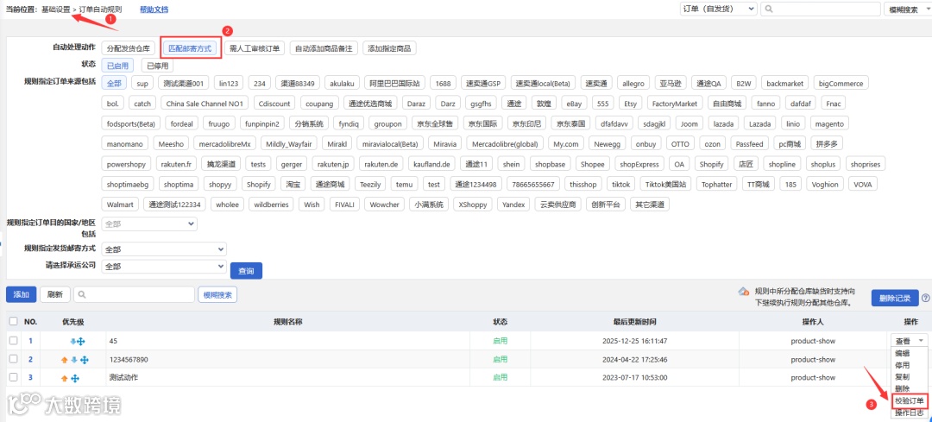Image resolution: width=932 pixels, height=422 pixels.
Task: Click the timestamp 2025-12-25 16:11:47
Action: point(635,341)
